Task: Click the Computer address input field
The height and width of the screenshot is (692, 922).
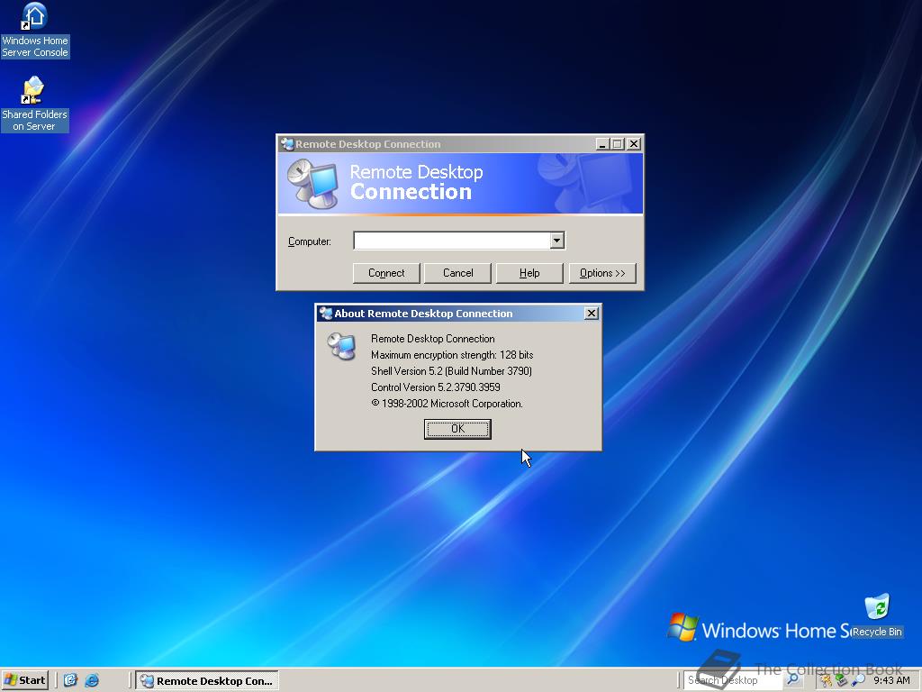Action: (452, 240)
